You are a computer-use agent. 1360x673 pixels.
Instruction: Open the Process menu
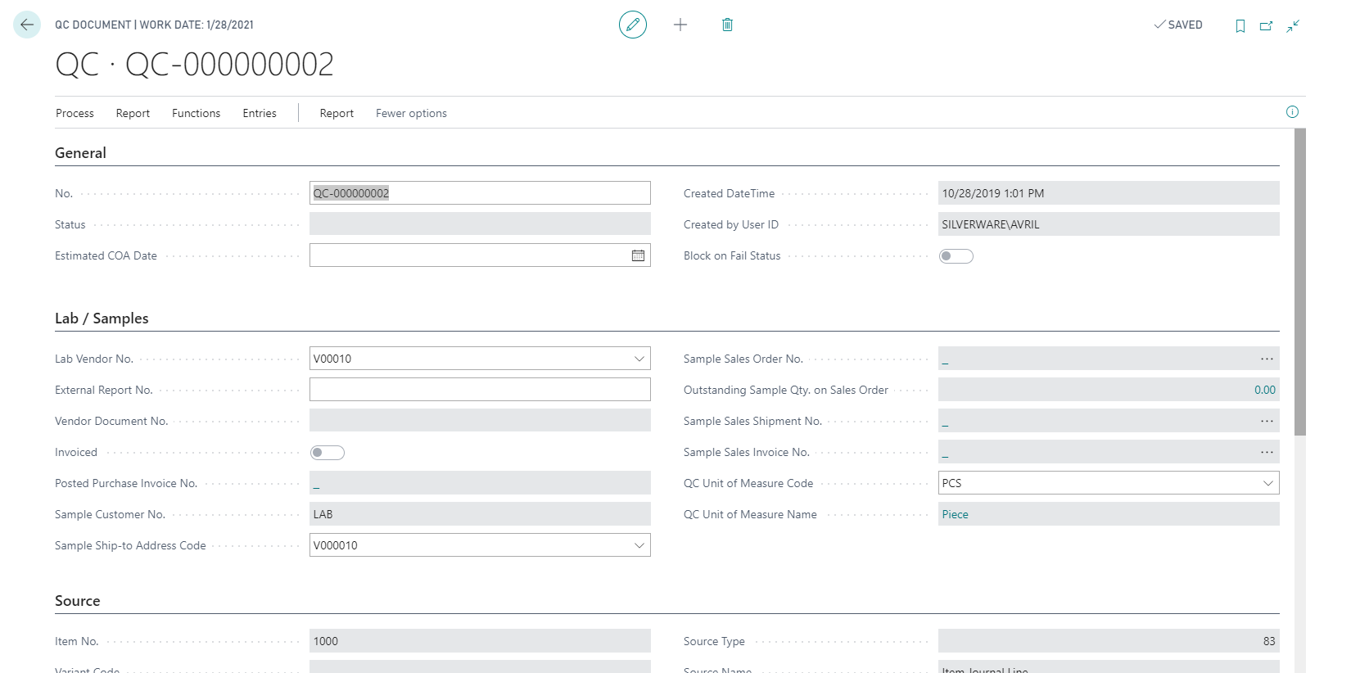click(x=75, y=113)
